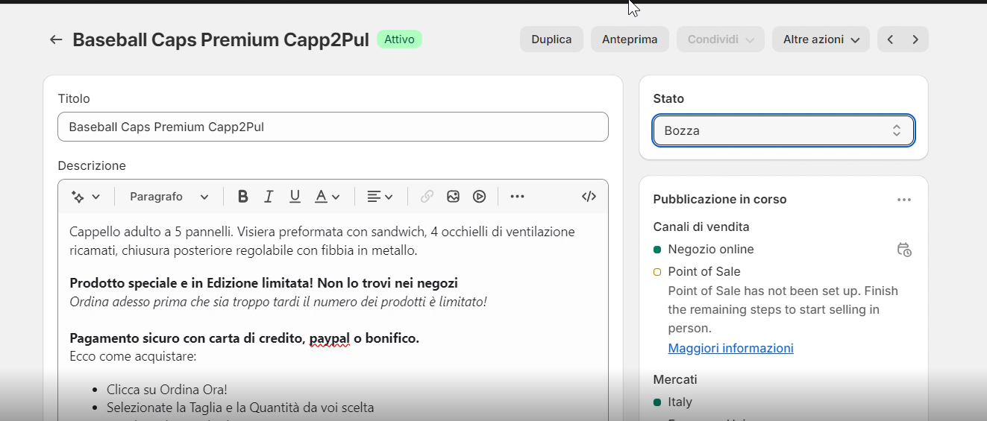Click the 'Point of Sale' channel text
Screen dimensions: 987x421
click(704, 272)
